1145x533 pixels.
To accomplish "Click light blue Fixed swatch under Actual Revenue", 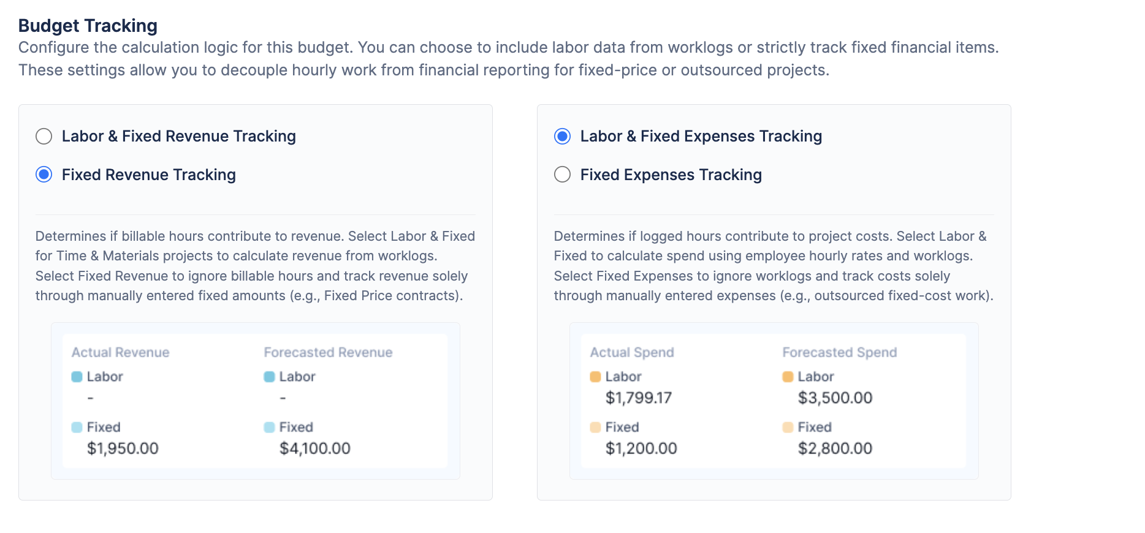I will coord(77,427).
